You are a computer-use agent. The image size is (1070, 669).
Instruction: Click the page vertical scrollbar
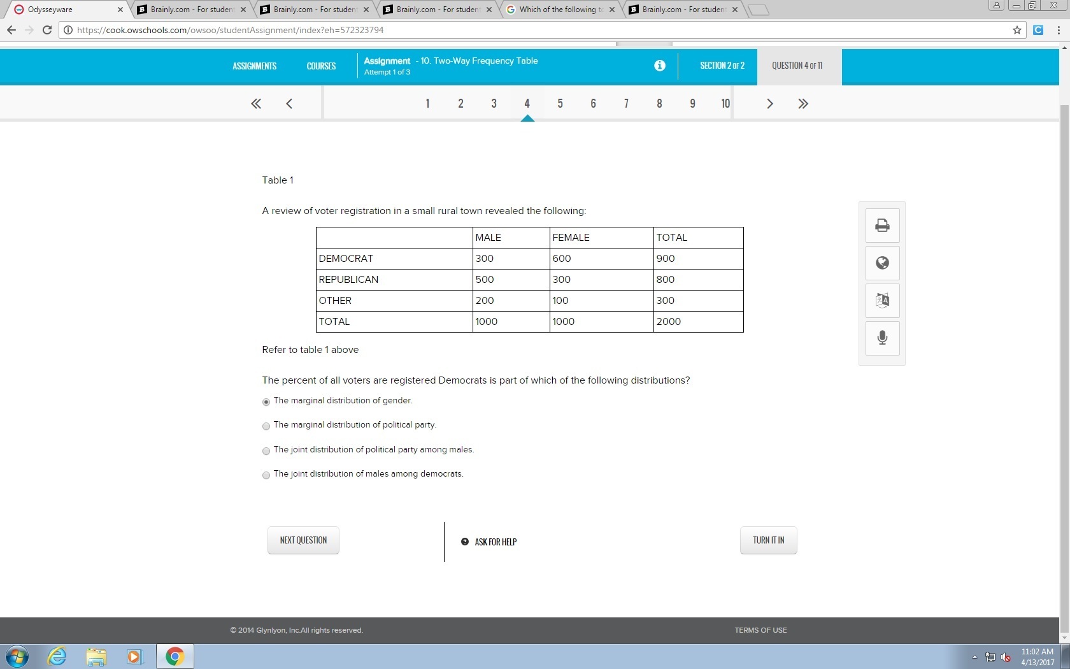[x=1064, y=319]
